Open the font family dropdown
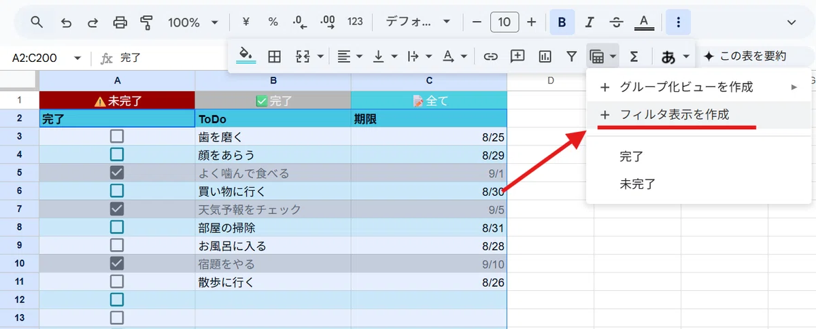The height and width of the screenshot is (329, 816). 418,22
